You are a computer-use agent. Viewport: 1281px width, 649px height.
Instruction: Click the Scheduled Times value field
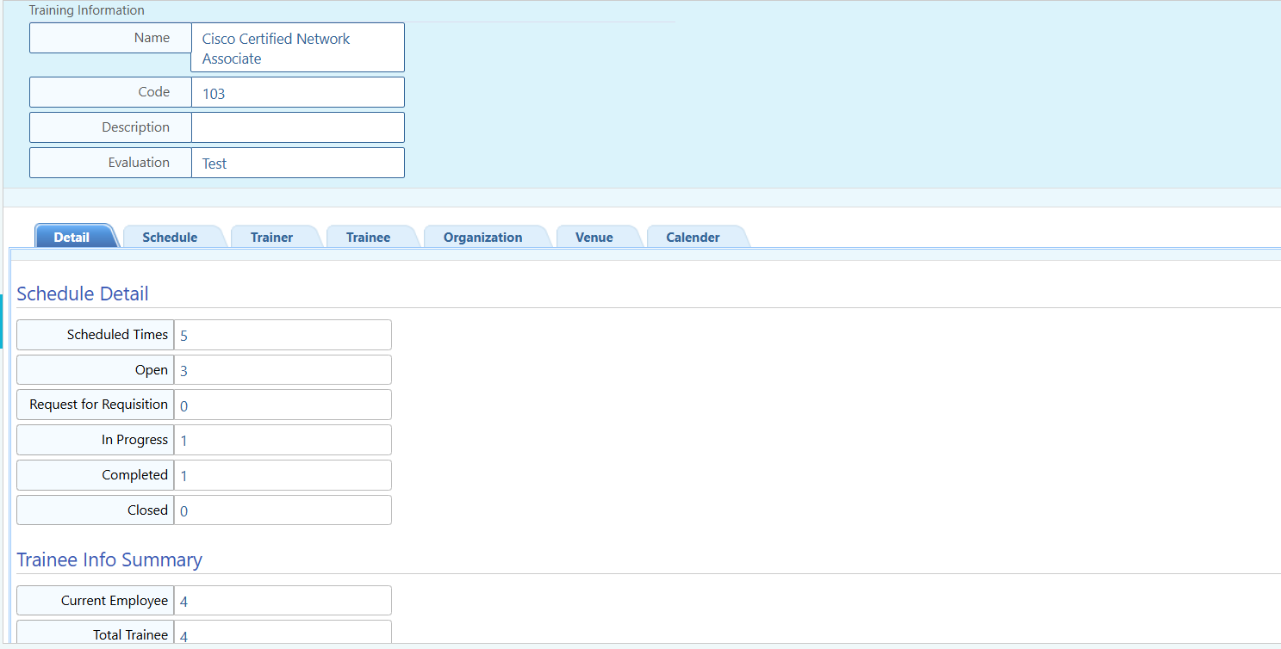click(x=283, y=335)
